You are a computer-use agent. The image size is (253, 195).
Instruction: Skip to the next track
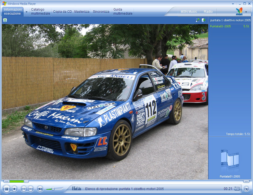click(31, 189)
